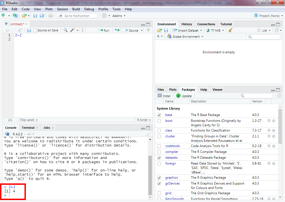This screenshot has height=202, width=285.
Task: Click the Save script floppy disk icon
Action: coord(29,30)
